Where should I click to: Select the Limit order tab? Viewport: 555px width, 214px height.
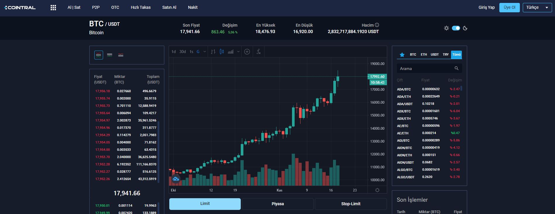pyautogui.click(x=205, y=204)
